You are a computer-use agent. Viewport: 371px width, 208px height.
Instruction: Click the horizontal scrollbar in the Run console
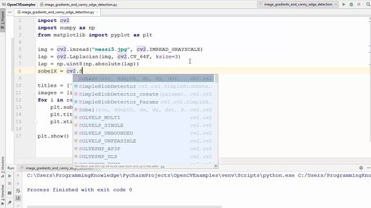[x=124, y=207]
